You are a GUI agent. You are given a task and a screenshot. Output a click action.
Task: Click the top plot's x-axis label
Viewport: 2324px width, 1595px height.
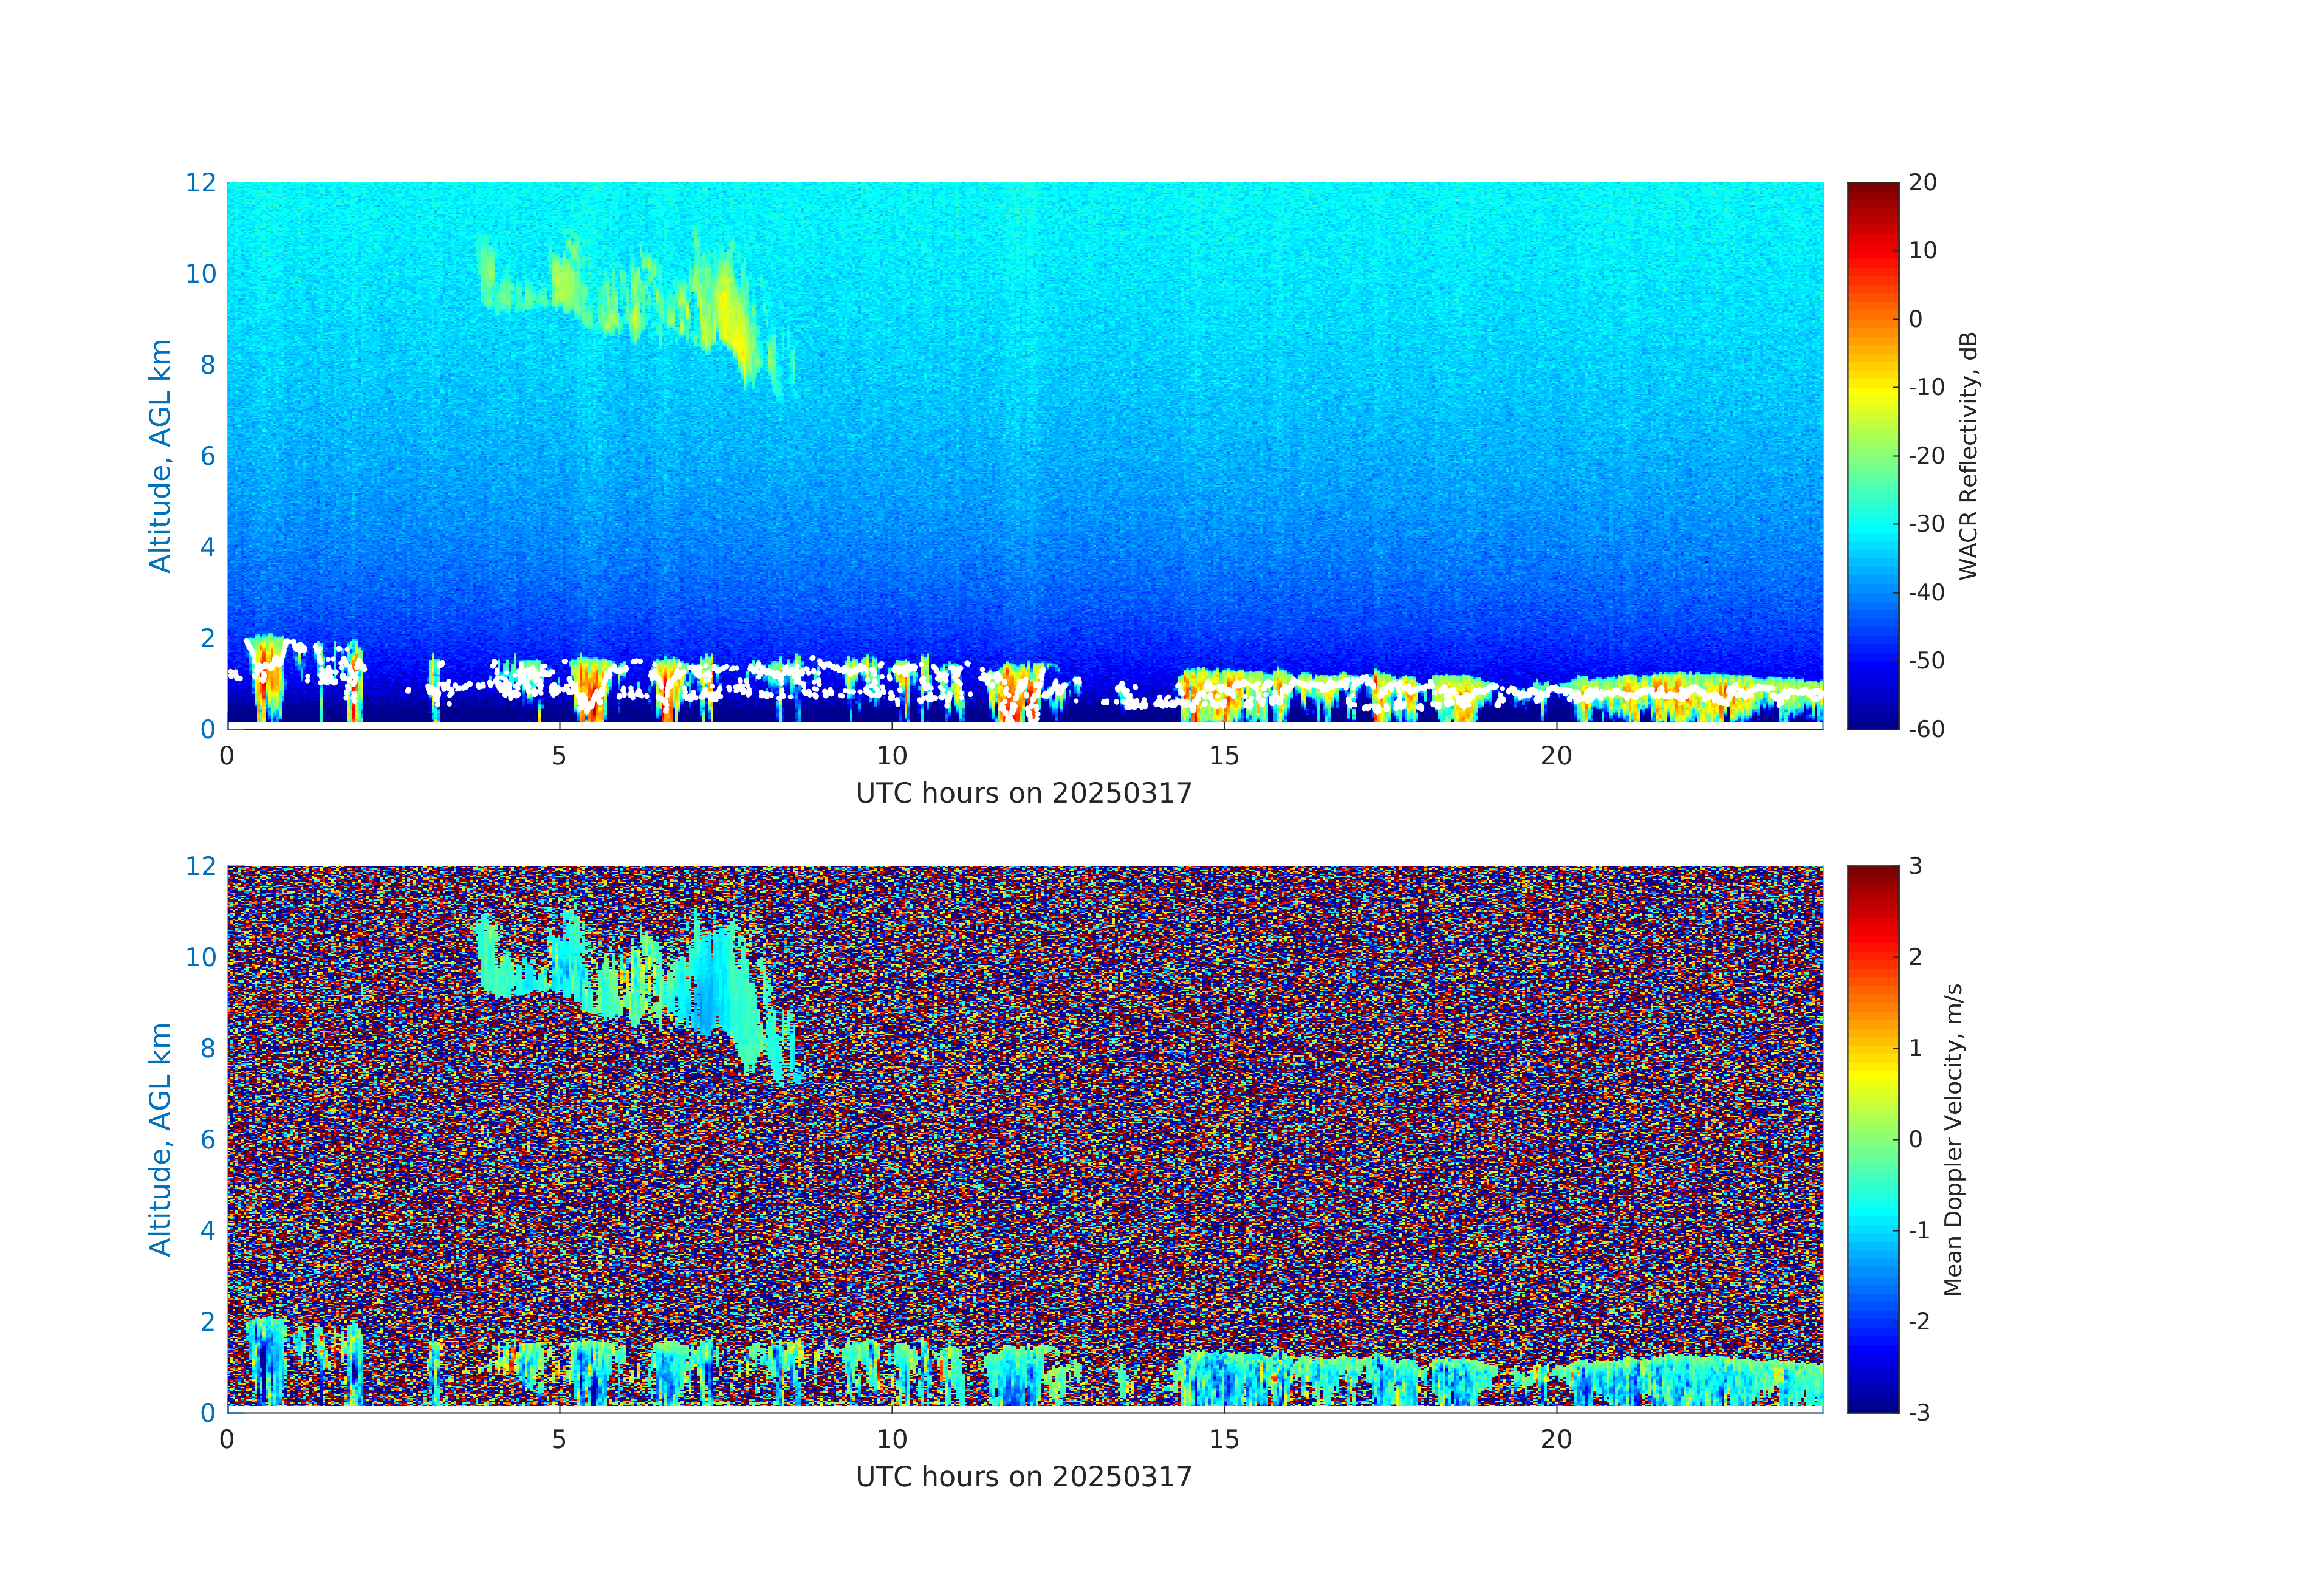click(1023, 793)
